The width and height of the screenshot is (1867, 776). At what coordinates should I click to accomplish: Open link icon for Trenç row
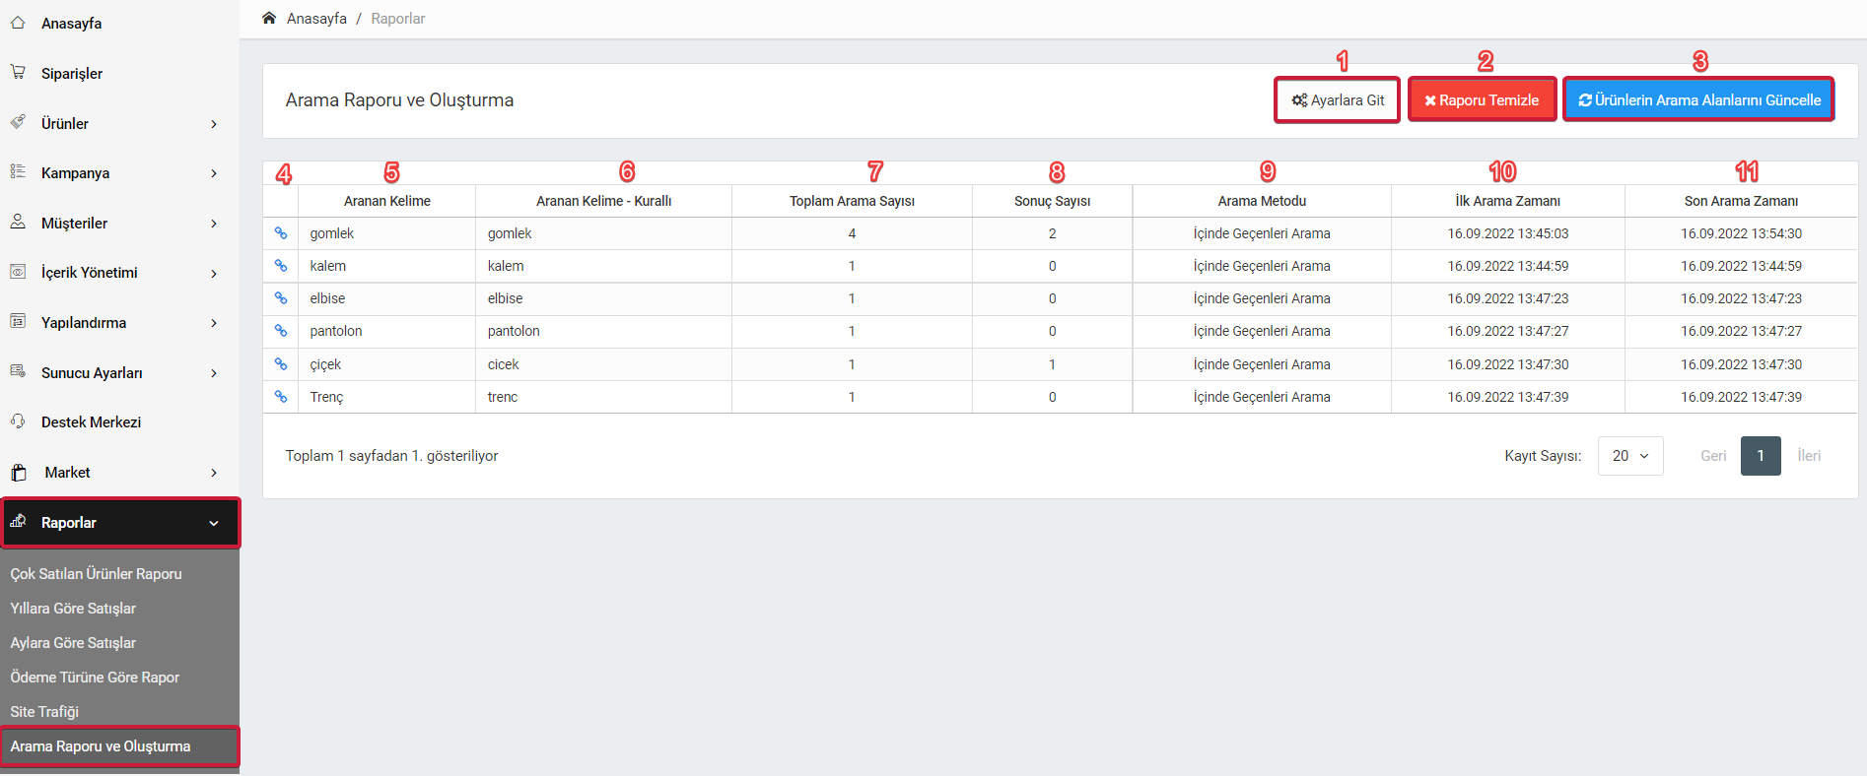pos(281,397)
